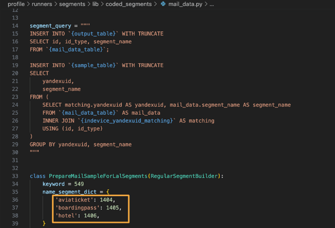Click the chevron after 'coded_segments' breadcrumb
Image resolution: width=335 pixels, height=228 pixels.
(x=155, y=4)
